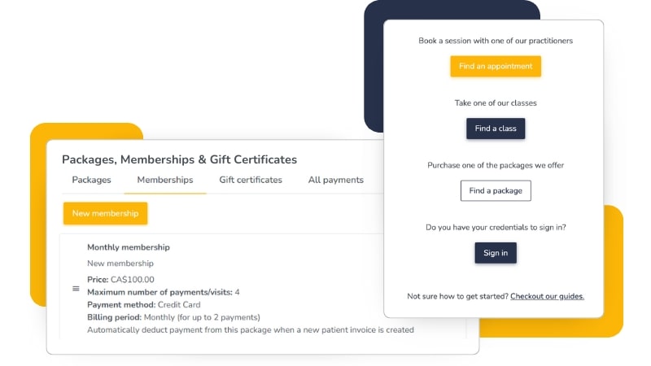Hit the Sign in button
The width and height of the screenshot is (651, 366).
(496, 253)
